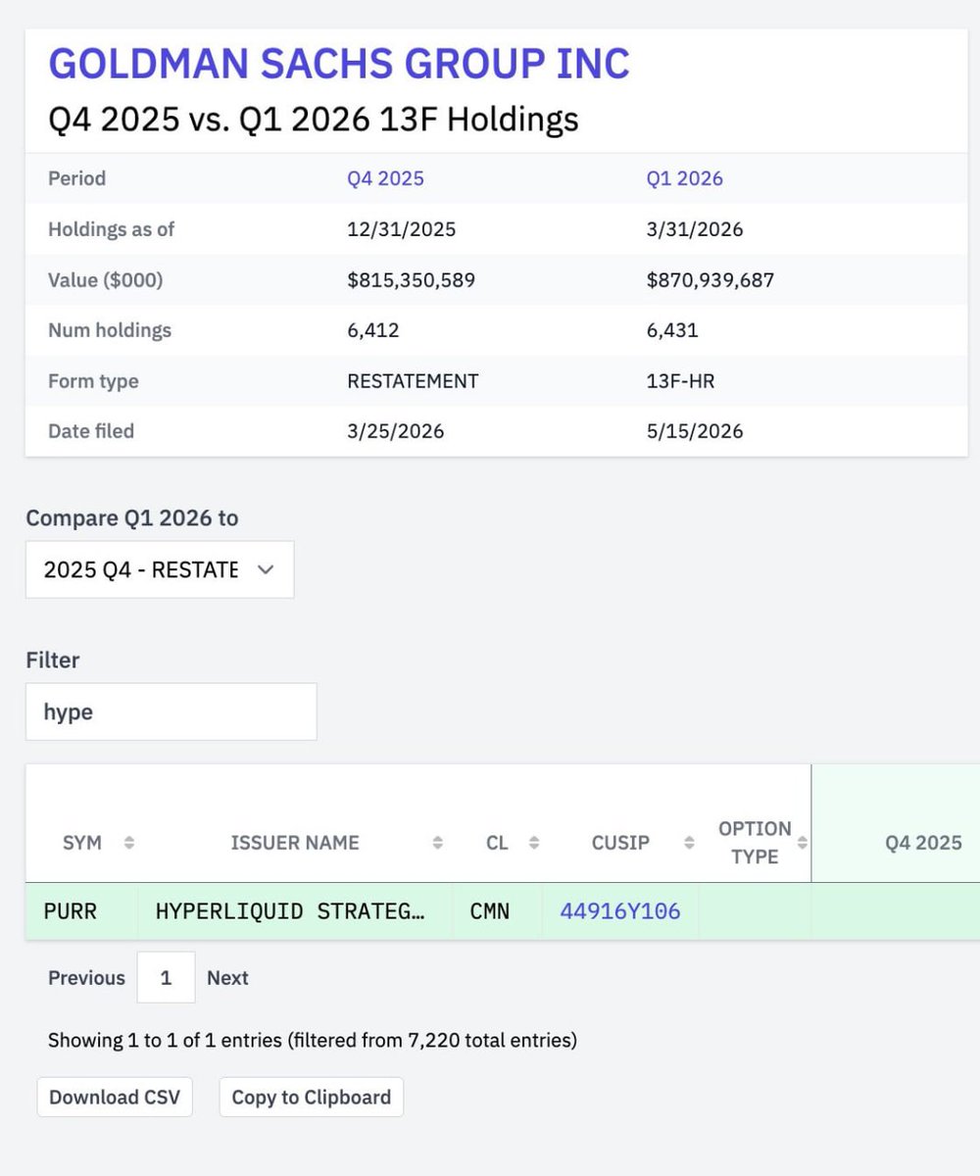Viewport: 980px width, 1176px height.
Task: Open the Q1 2026 period link
Action: tap(684, 178)
